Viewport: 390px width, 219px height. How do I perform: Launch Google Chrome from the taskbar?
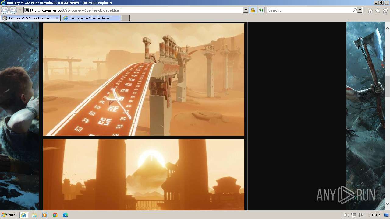point(55,215)
